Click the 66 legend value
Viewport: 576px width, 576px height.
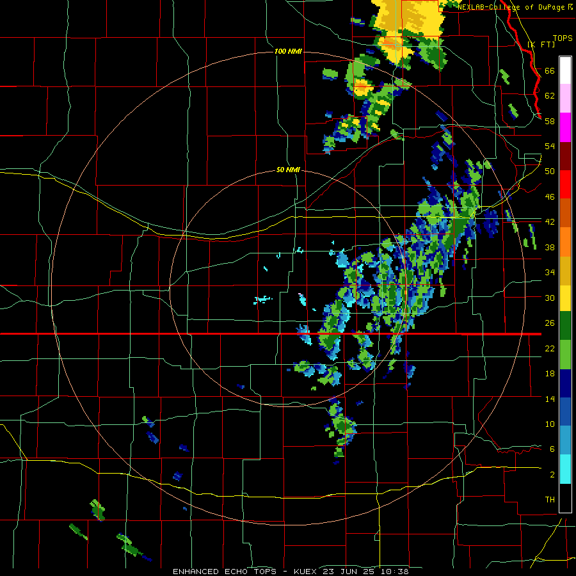click(550, 70)
